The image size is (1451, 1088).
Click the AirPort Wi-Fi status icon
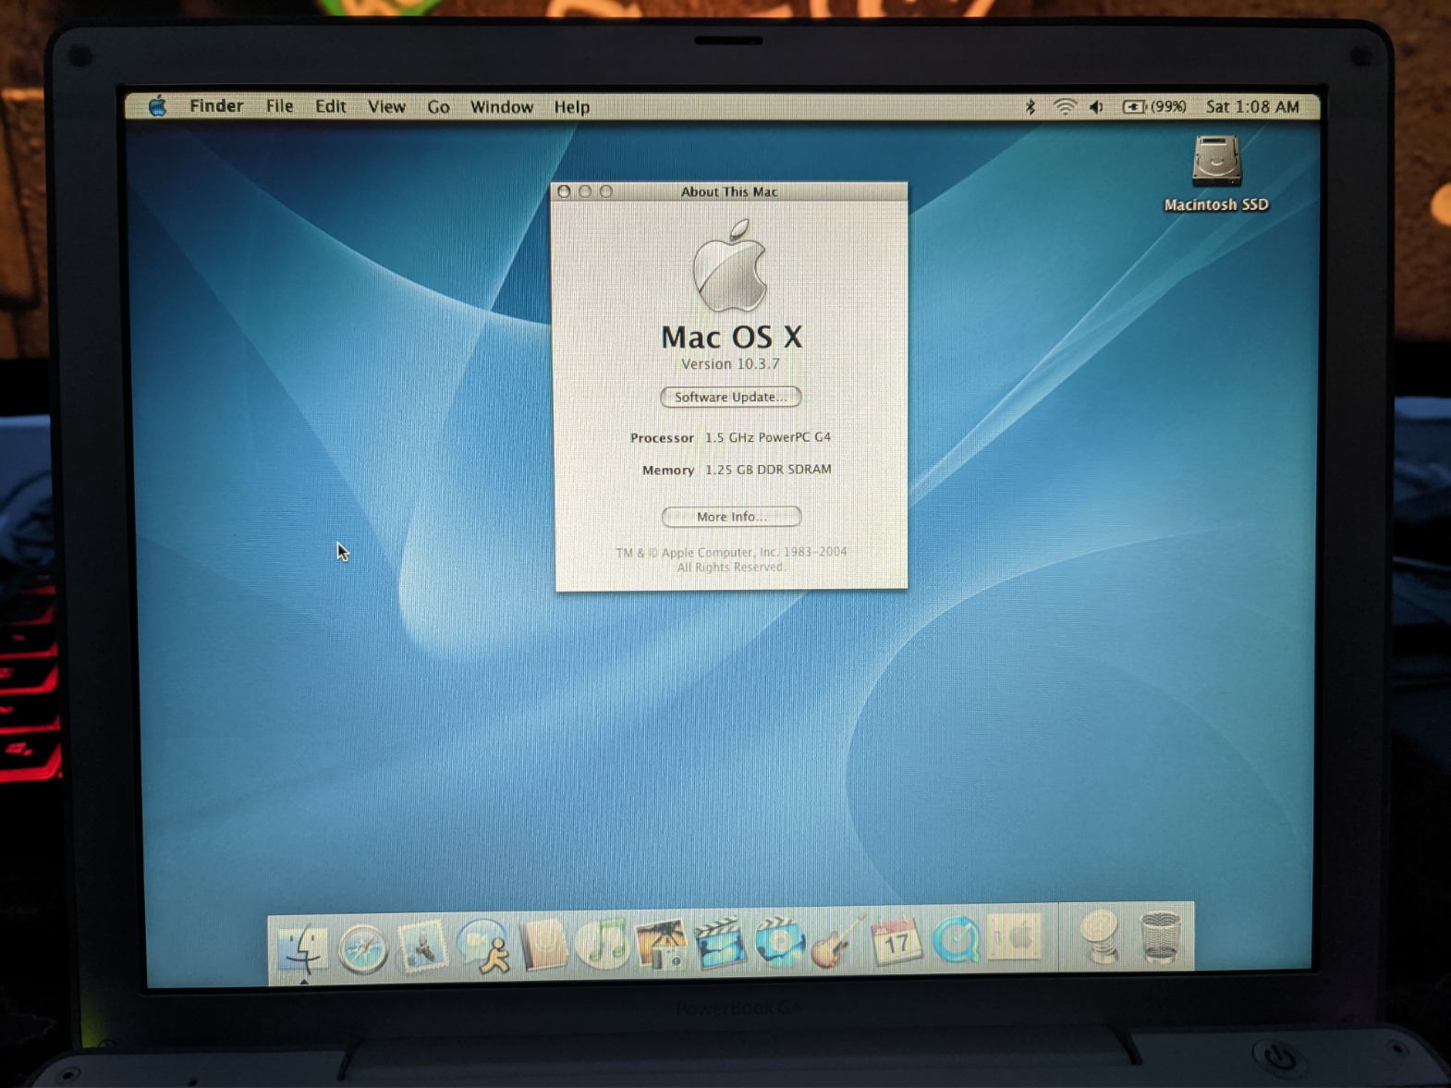[x=1065, y=107]
